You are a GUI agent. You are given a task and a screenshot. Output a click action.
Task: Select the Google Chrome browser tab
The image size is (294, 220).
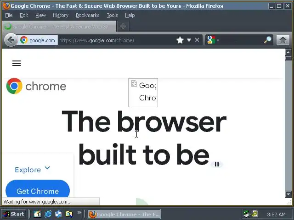tap(59, 27)
